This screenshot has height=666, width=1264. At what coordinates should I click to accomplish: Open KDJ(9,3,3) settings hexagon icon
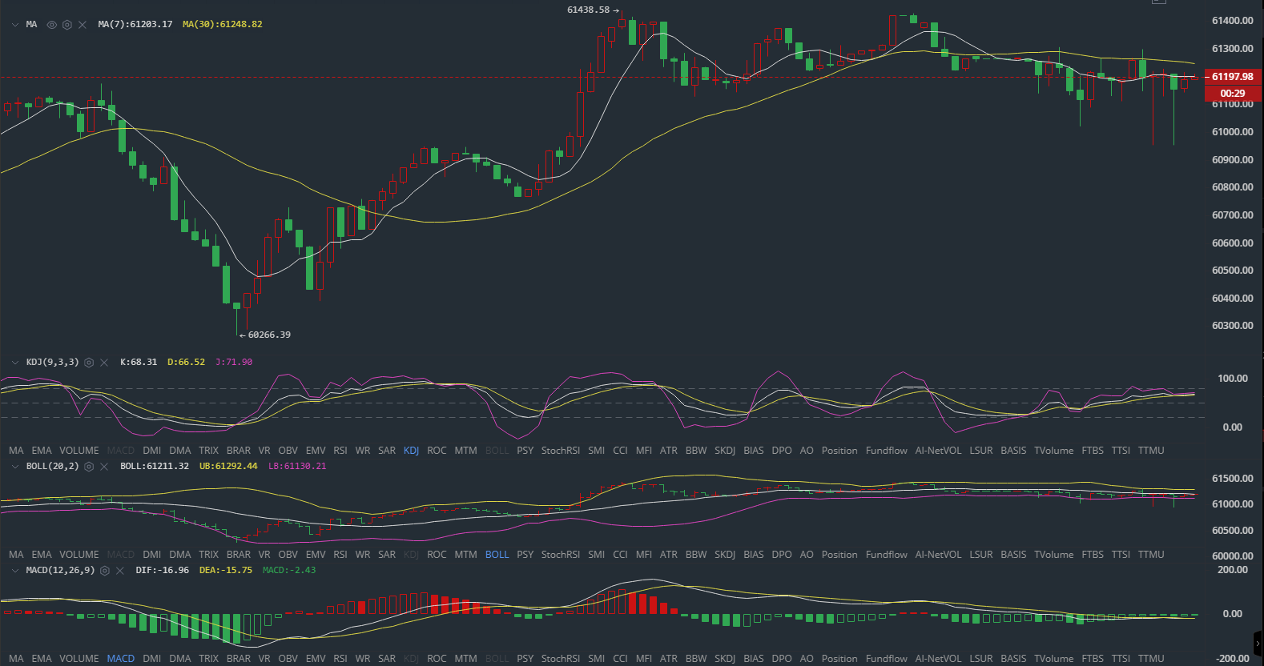(x=89, y=363)
